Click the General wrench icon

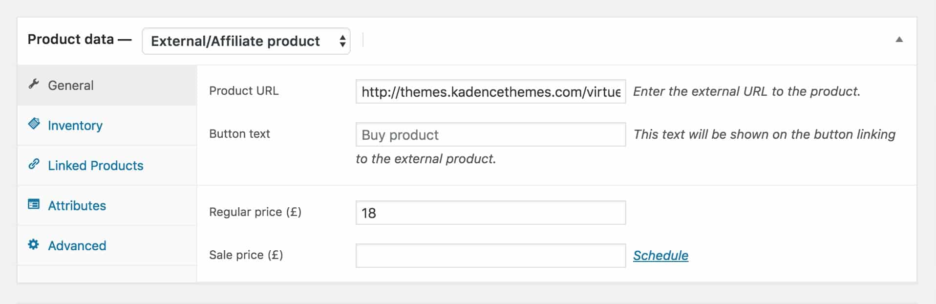34,84
